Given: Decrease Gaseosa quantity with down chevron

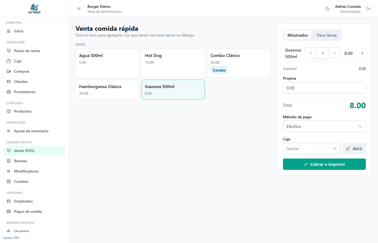Looking at the screenshot, I should click(x=311, y=53).
